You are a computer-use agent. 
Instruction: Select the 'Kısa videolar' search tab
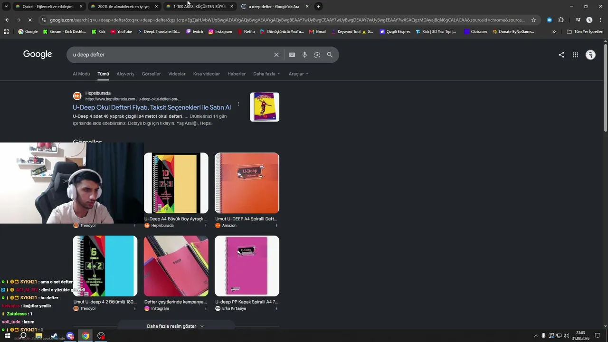tap(206, 74)
